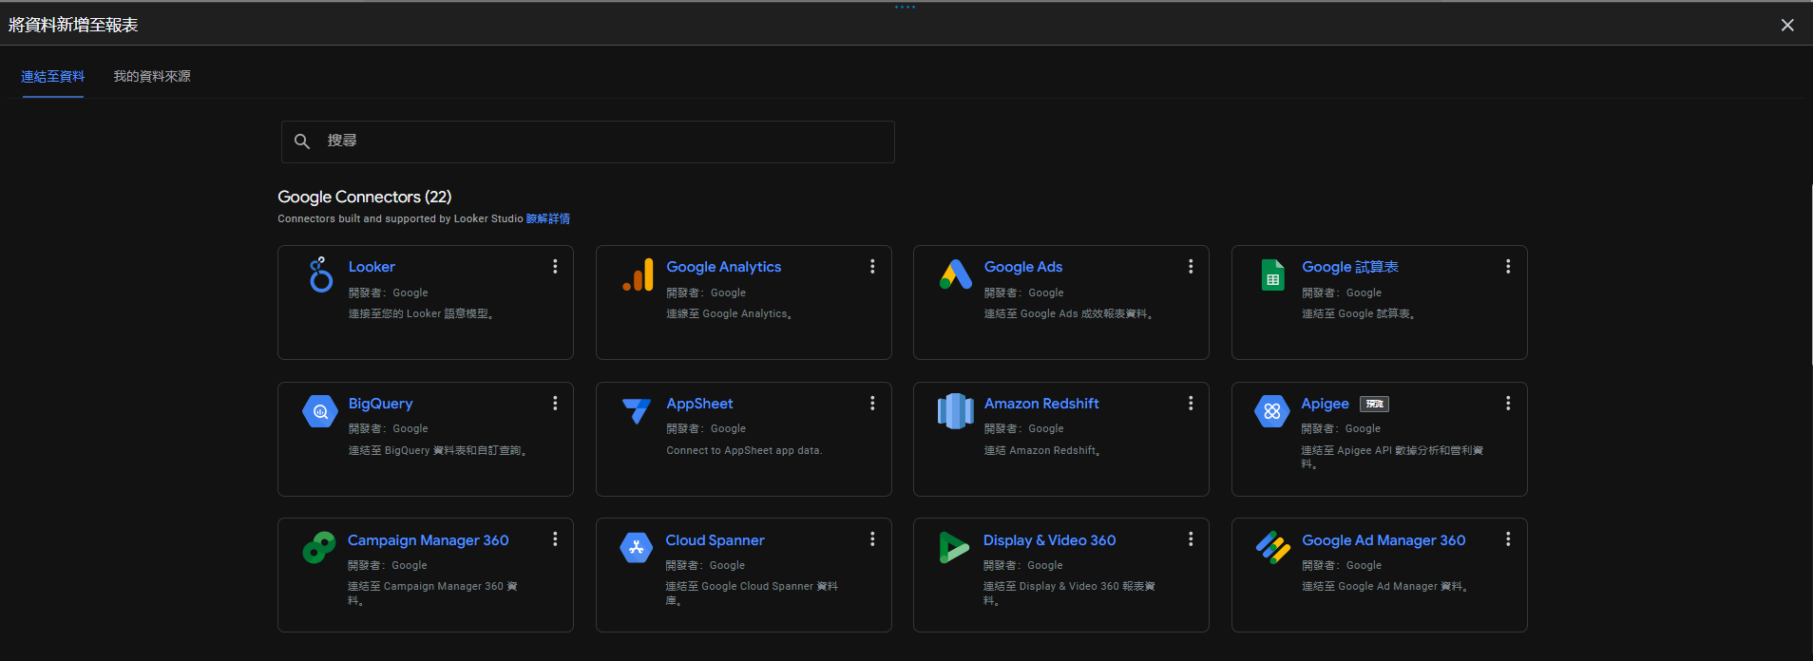Click 'Connect to AppSheet app data.' description

[x=744, y=450]
